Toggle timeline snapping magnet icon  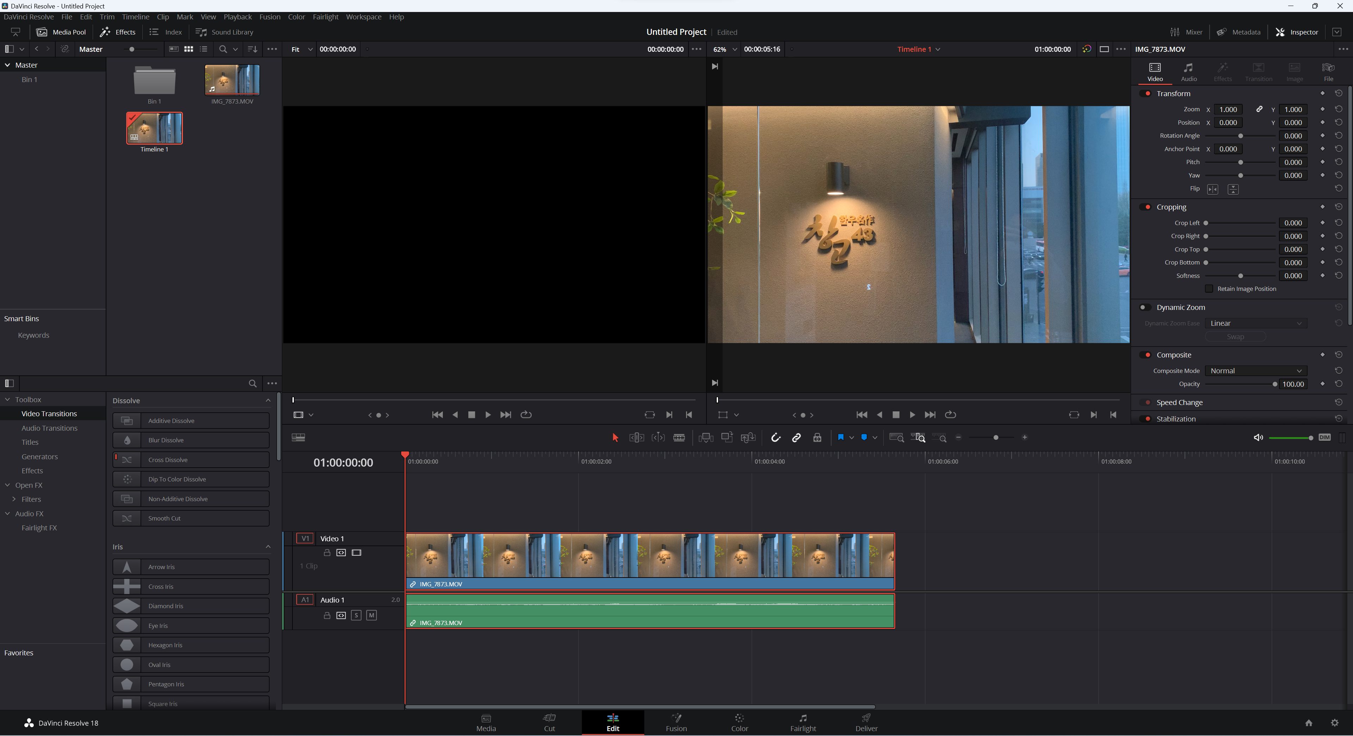coord(775,437)
